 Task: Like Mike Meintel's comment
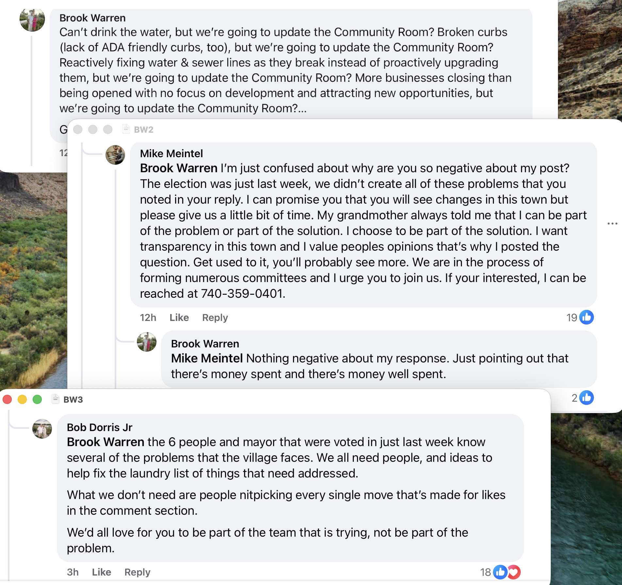pyautogui.click(x=179, y=317)
